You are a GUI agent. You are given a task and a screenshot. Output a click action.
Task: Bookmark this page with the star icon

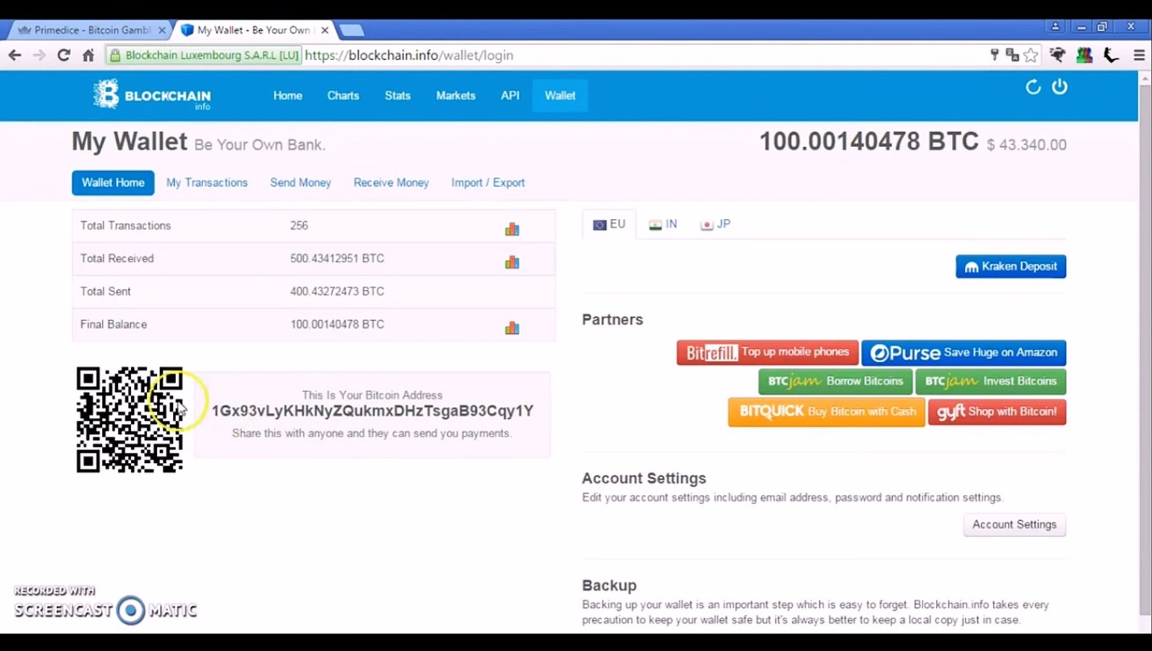pos(1031,55)
